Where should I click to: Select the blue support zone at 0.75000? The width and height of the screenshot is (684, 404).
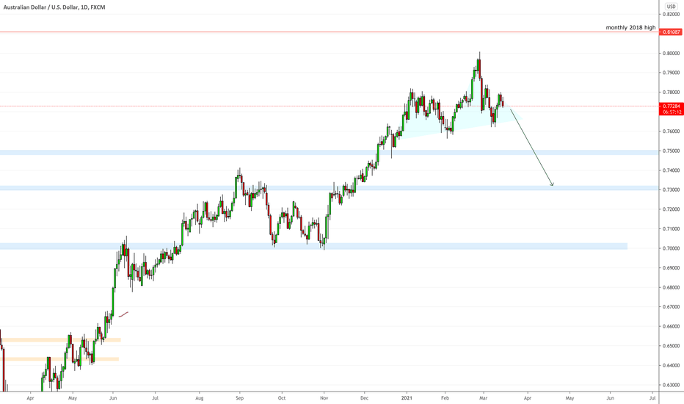[x=330, y=153]
